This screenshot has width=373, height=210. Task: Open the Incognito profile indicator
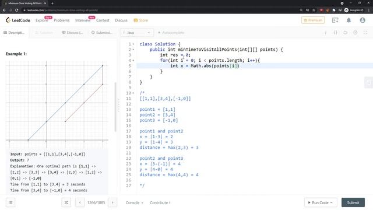point(354,10)
